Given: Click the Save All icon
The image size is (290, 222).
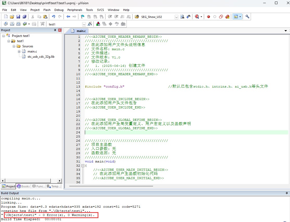Looking at the screenshot, I should pyautogui.click(x=24, y=17).
